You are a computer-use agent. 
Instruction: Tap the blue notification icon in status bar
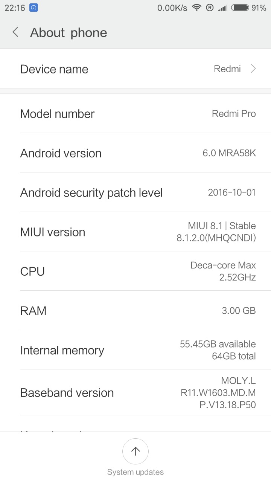[33, 8]
